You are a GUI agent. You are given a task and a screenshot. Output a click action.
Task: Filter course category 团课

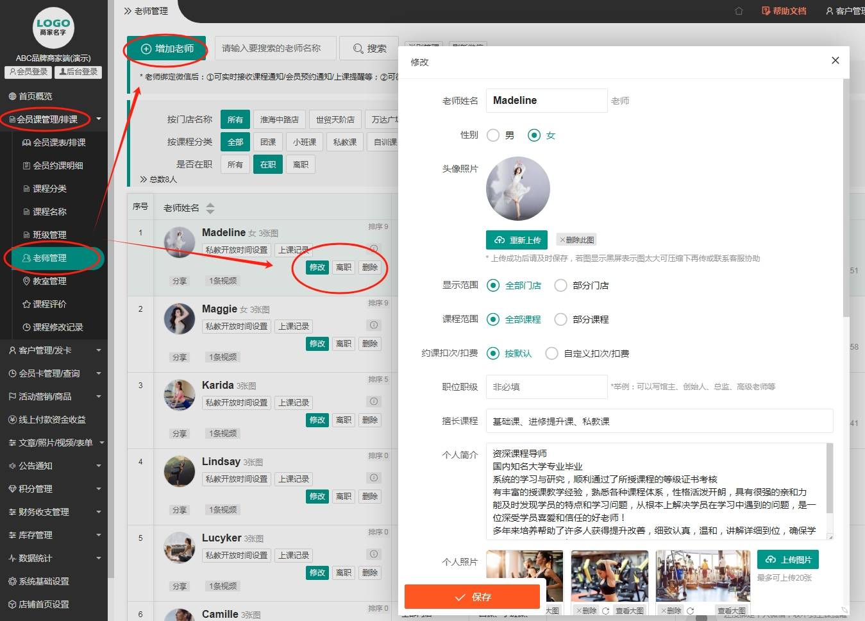click(268, 142)
